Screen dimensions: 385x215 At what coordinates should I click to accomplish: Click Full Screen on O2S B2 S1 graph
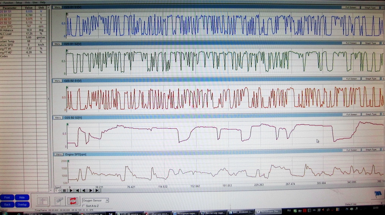tap(351, 79)
